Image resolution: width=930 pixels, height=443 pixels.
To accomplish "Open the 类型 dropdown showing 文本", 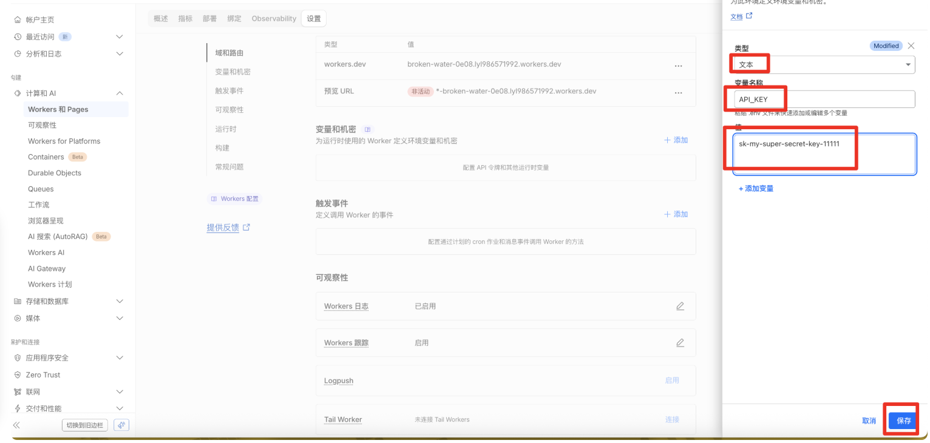I will coord(824,64).
